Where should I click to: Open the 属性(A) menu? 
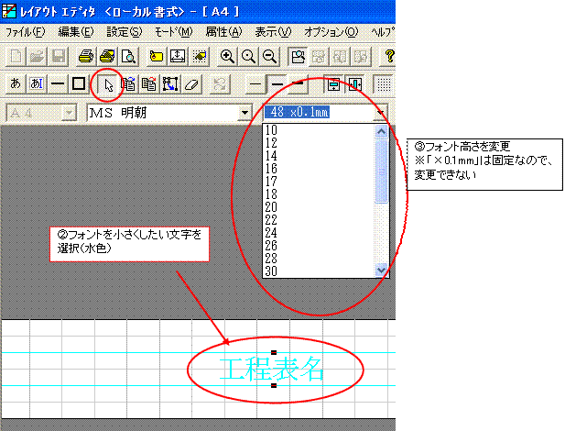(223, 32)
